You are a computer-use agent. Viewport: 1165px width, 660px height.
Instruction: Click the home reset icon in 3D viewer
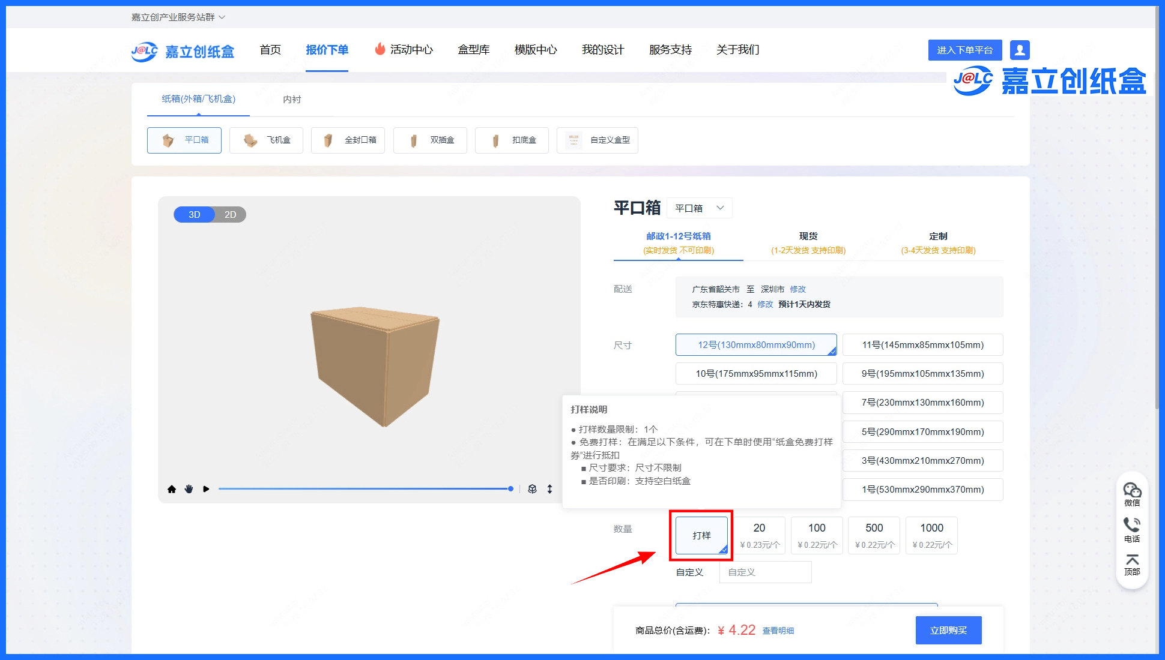pos(172,489)
